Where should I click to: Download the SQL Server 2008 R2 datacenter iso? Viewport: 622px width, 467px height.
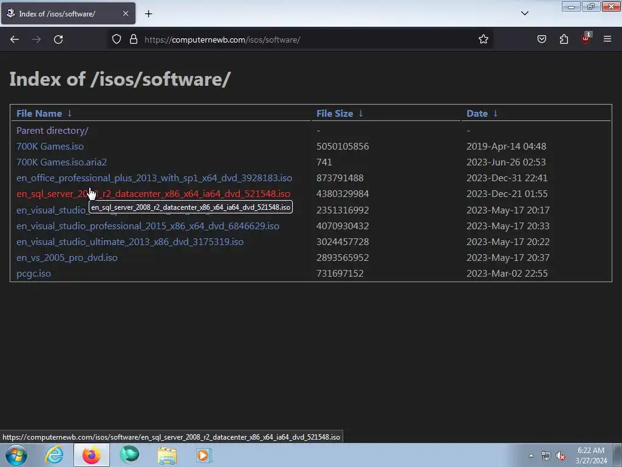(x=153, y=194)
